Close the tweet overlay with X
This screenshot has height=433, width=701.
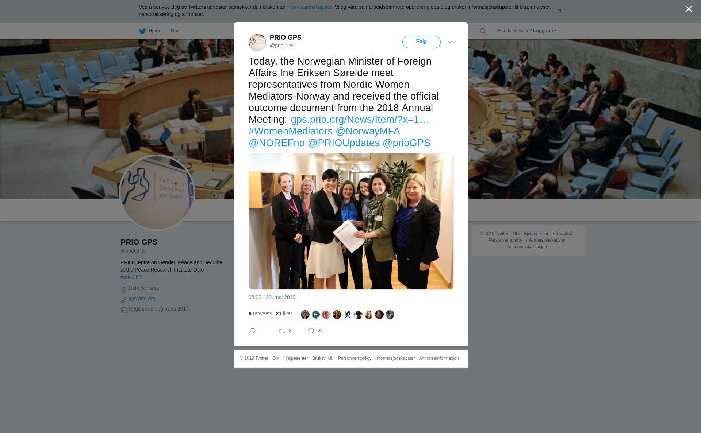point(689,9)
